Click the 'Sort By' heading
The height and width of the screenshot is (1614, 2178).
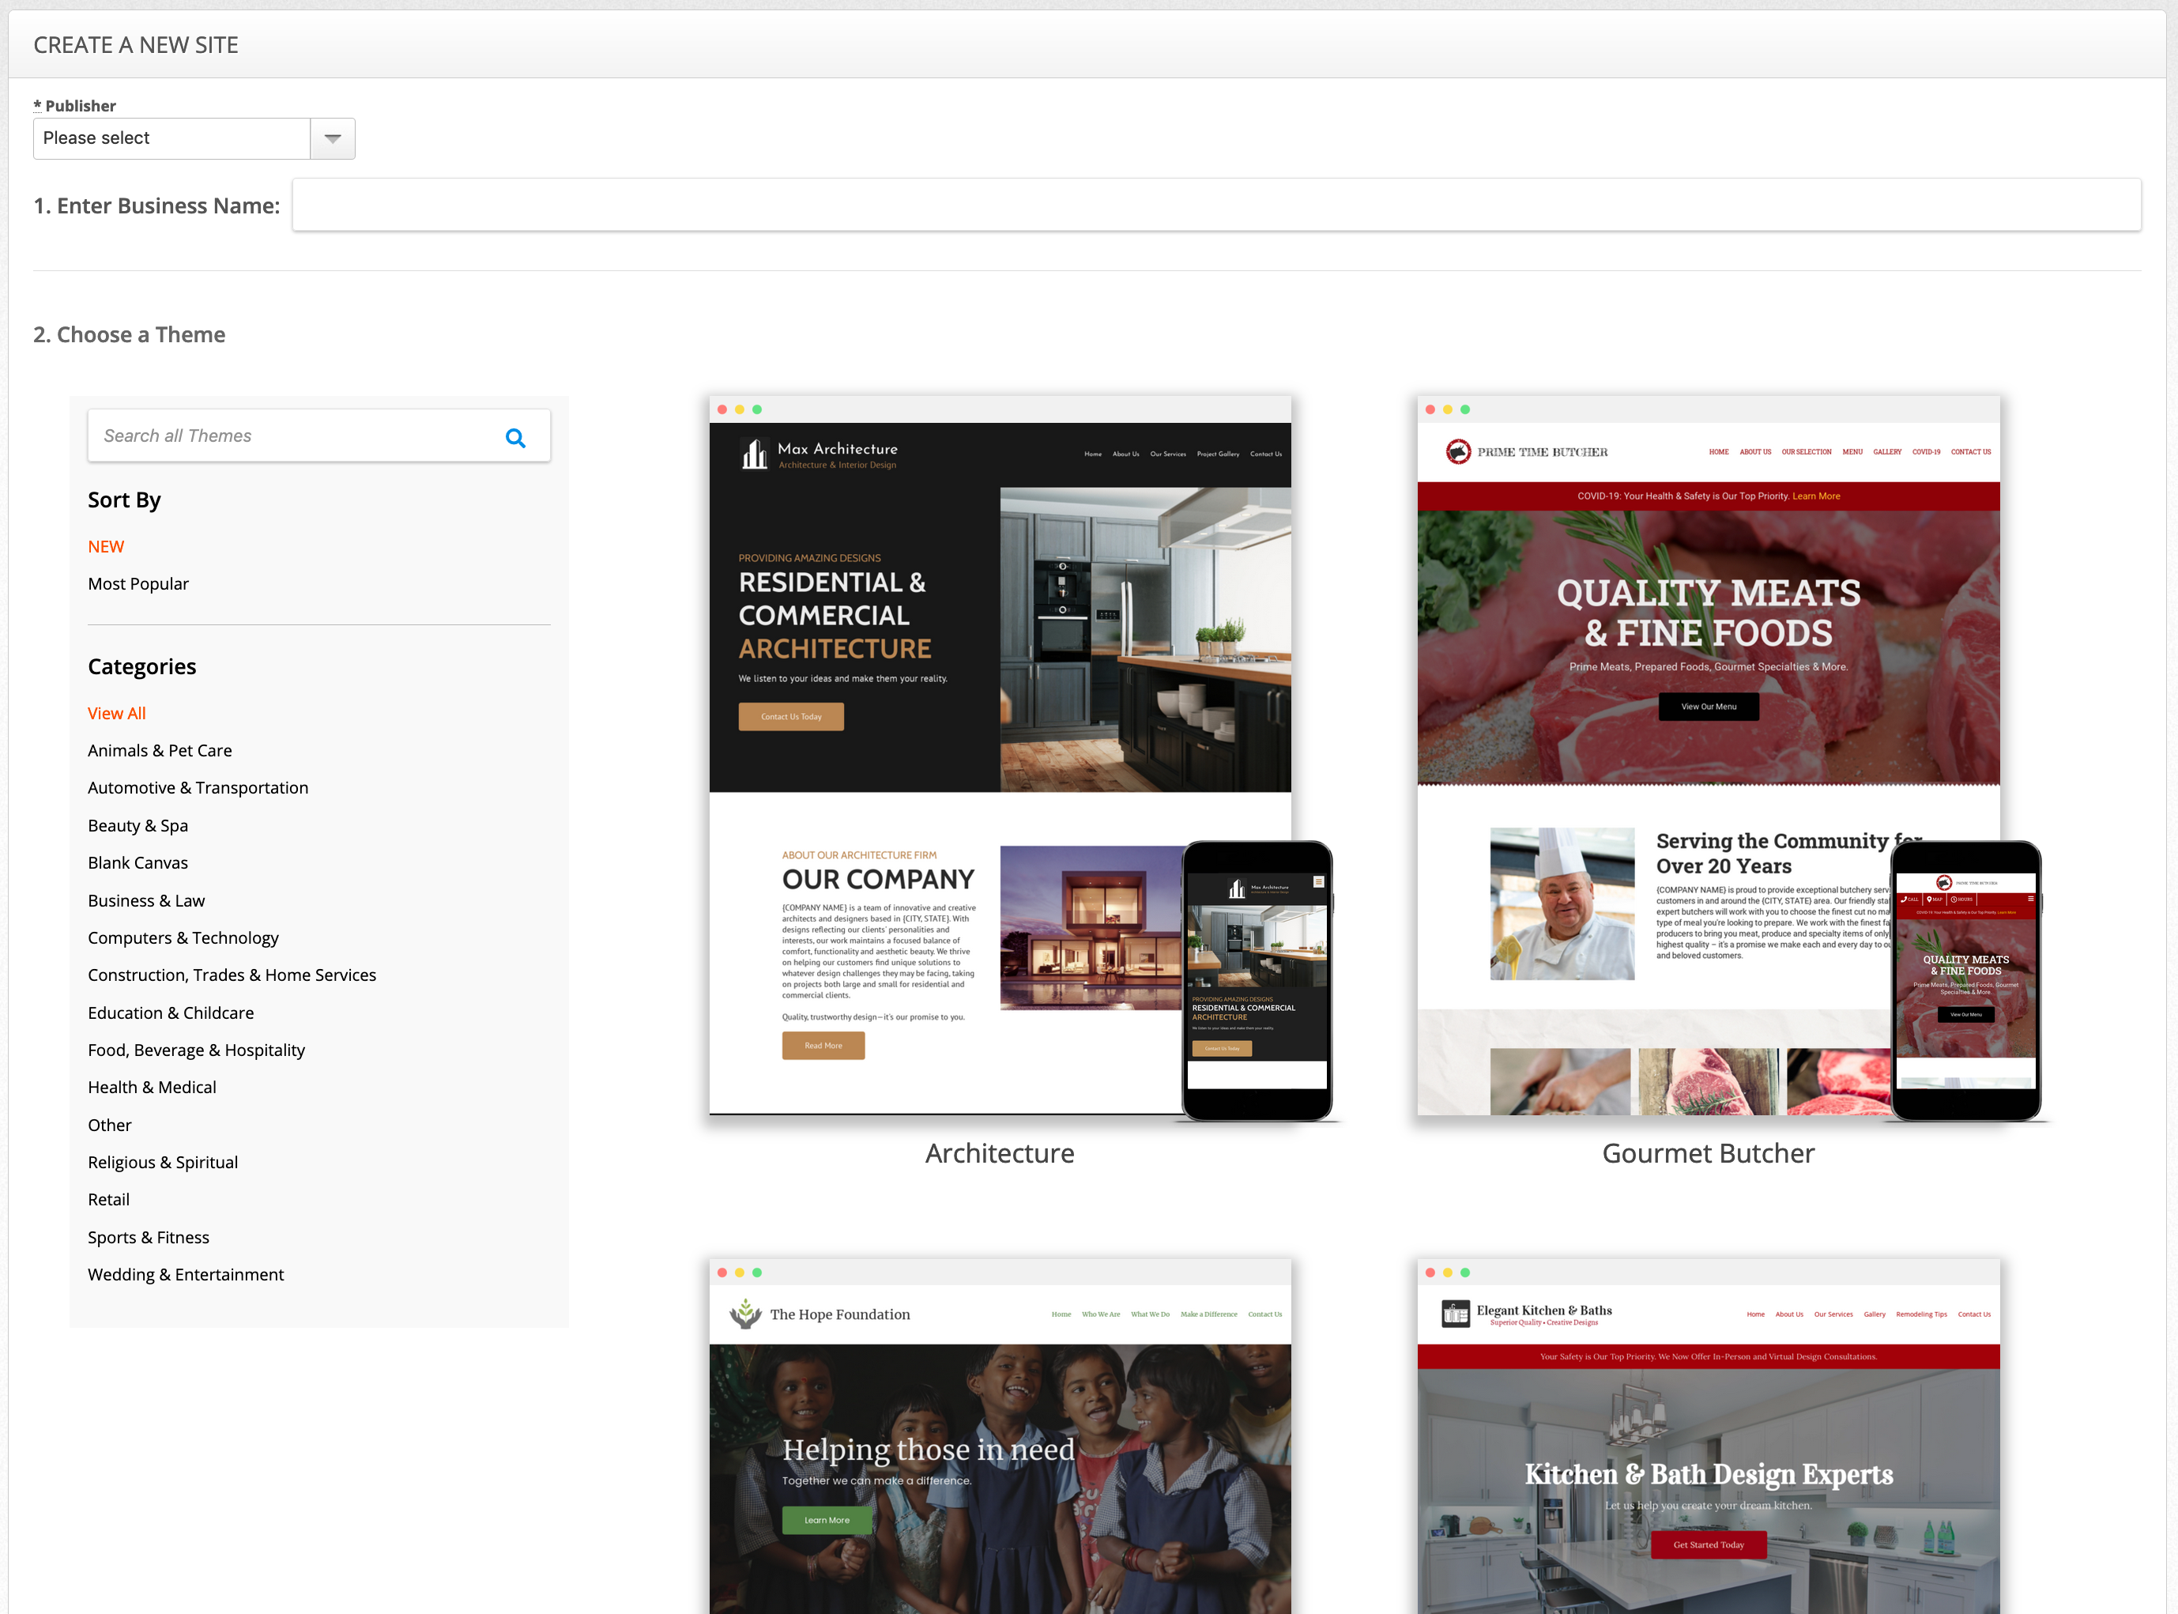124,500
